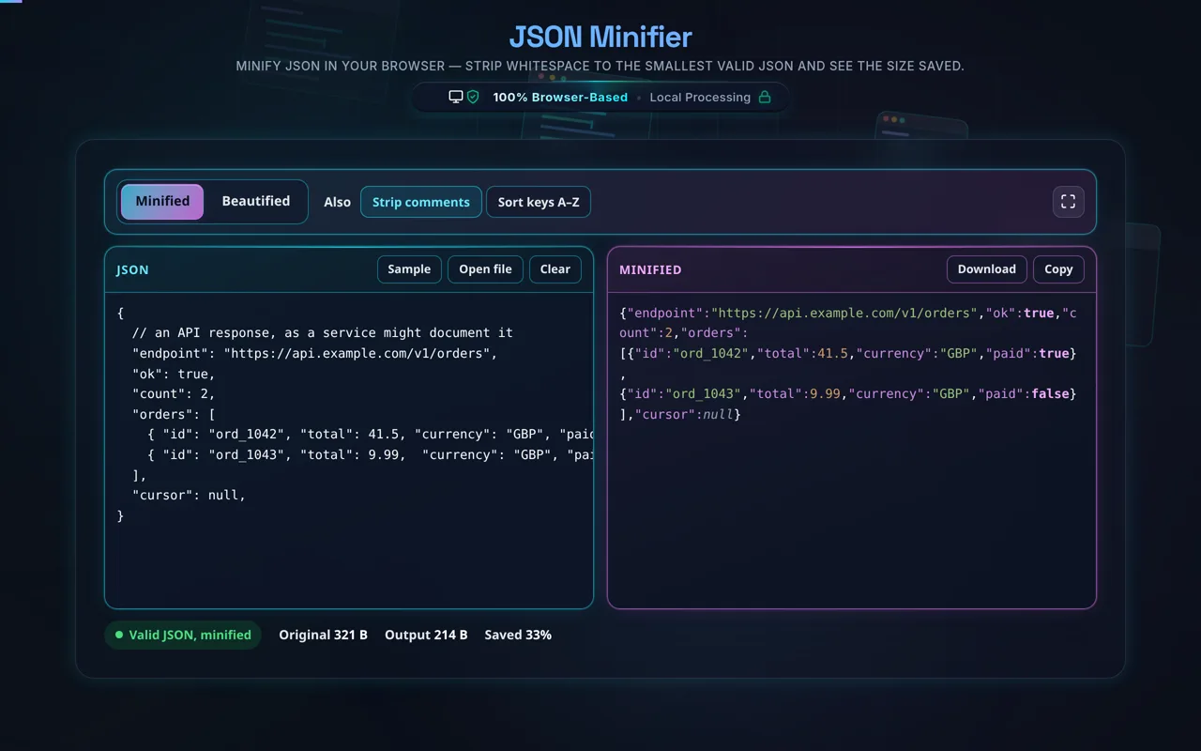Click the ord_1043 line in the input
Viewport: 1201px width, 751px height.
371,454
